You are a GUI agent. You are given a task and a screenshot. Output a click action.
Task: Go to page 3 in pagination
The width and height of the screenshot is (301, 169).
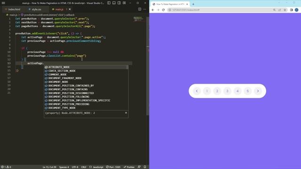click(227, 91)
